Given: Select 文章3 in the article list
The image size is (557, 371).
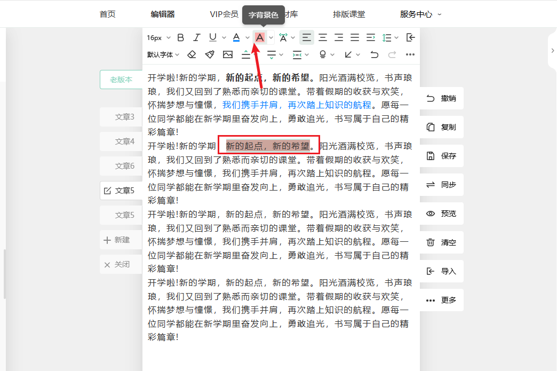Looking at the screenshot, I should [x=125, y=117].
